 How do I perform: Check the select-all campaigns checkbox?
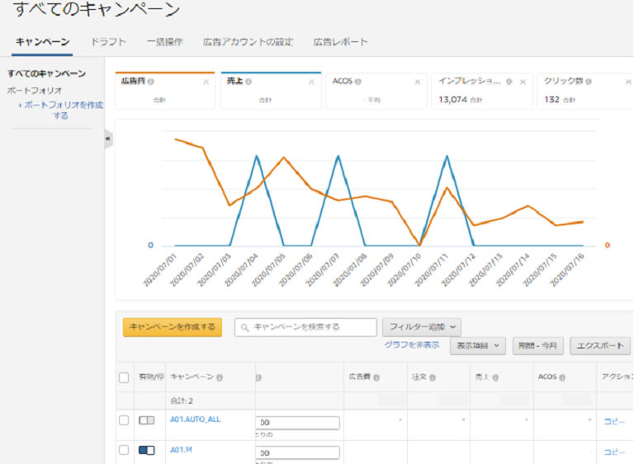point(124,377)
